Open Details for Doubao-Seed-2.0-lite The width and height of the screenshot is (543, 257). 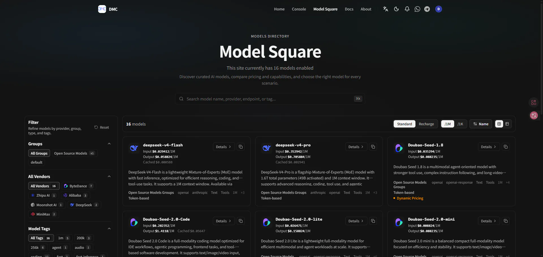356,221
